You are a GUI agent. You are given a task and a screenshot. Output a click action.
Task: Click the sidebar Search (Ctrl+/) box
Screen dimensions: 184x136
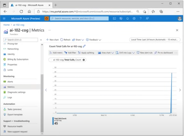click(21, 40)
